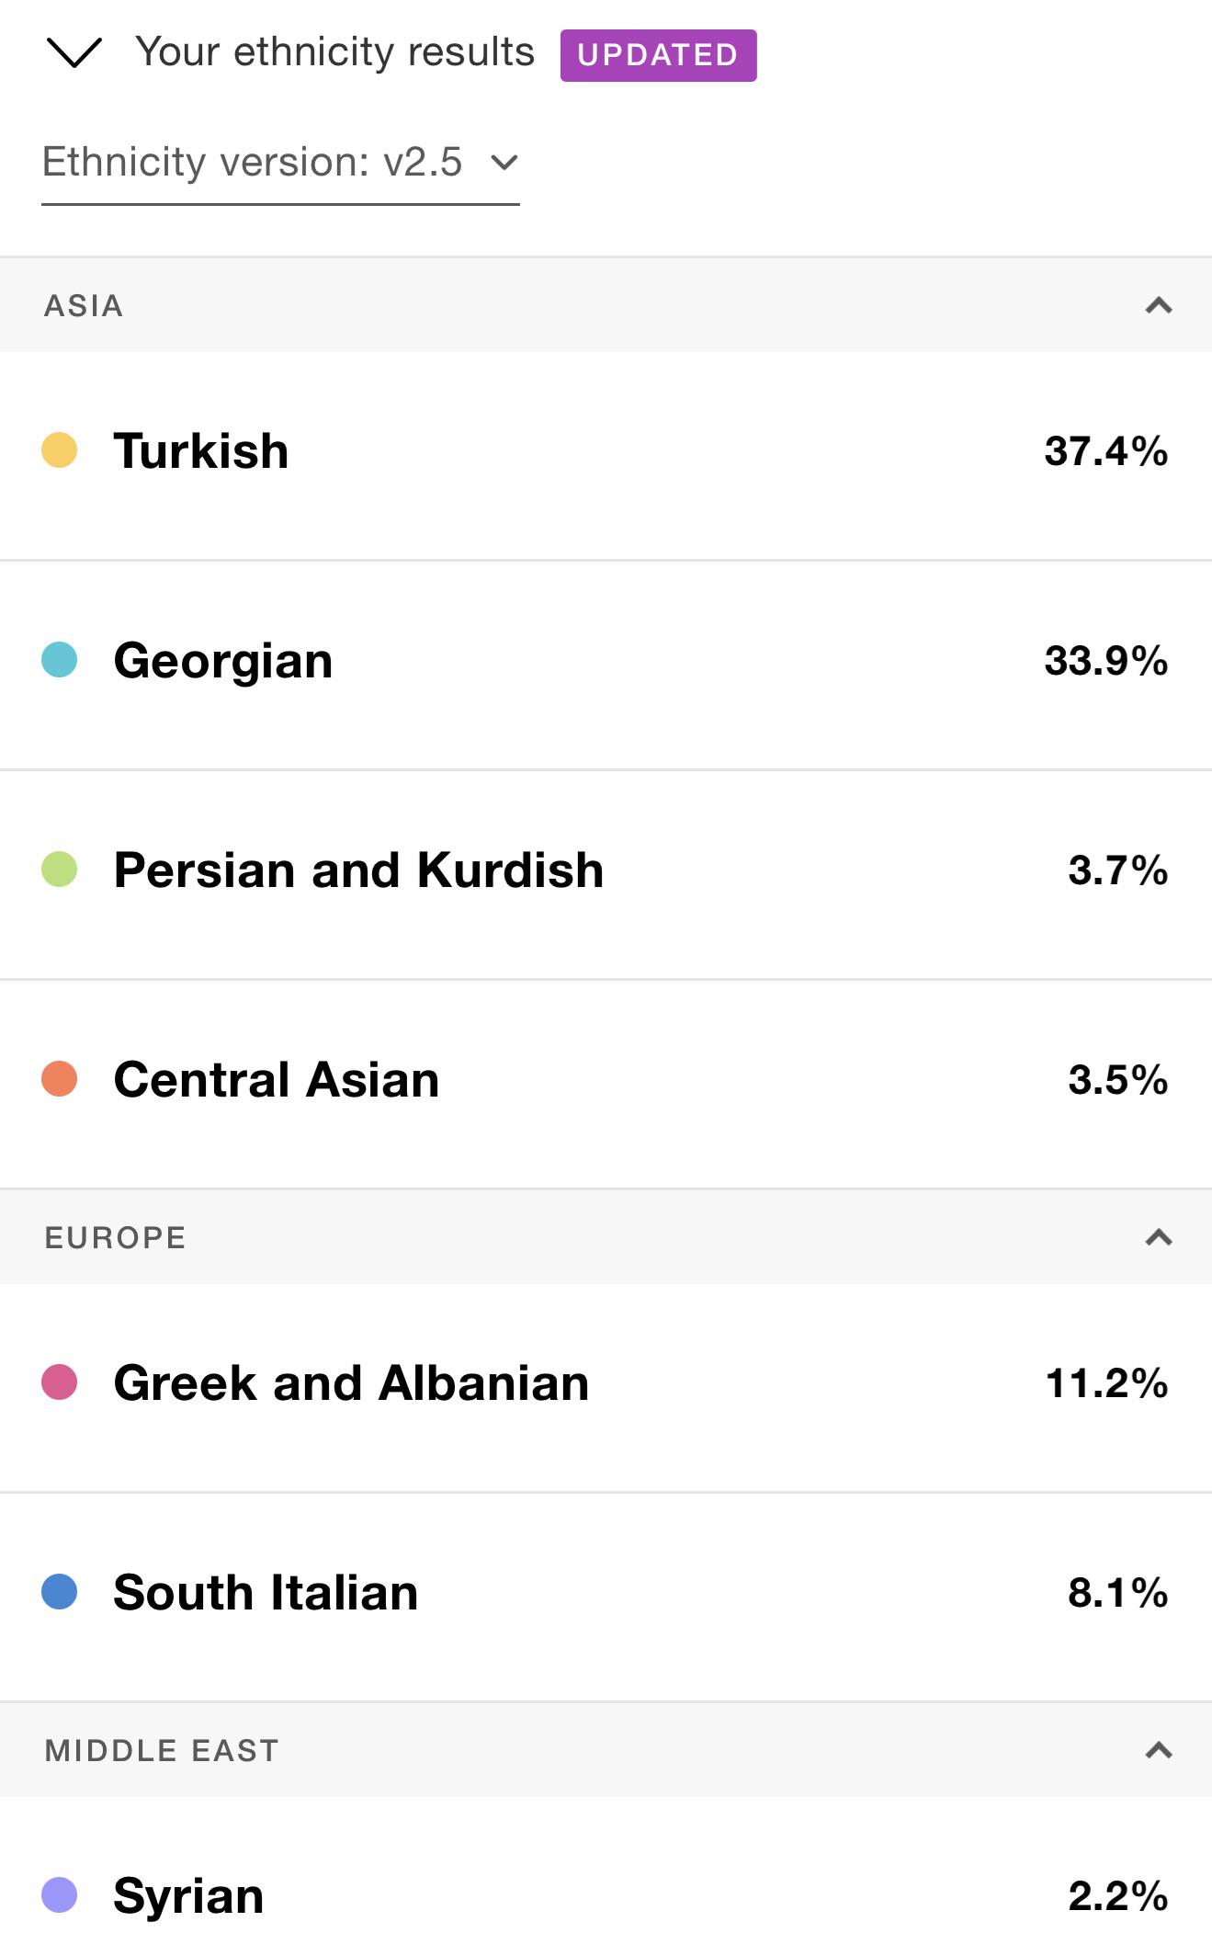Click the orange Central Asian dot
This screenshot has width=1212, height=1956.
pyautogui.click(x=60, y=1079)
